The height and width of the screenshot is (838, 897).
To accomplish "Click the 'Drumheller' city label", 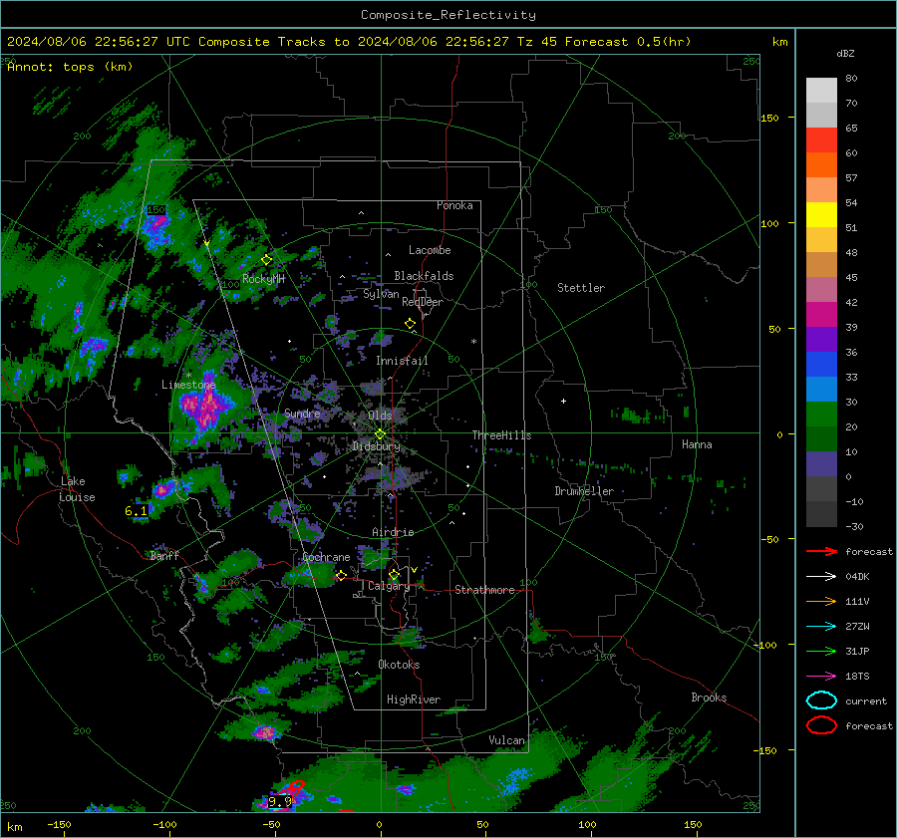I will 584,491.
